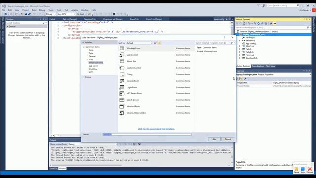Viewport: 316px width, 178px height.
Task: Select the SQL Server category
Action: click(x=93, y=66)
